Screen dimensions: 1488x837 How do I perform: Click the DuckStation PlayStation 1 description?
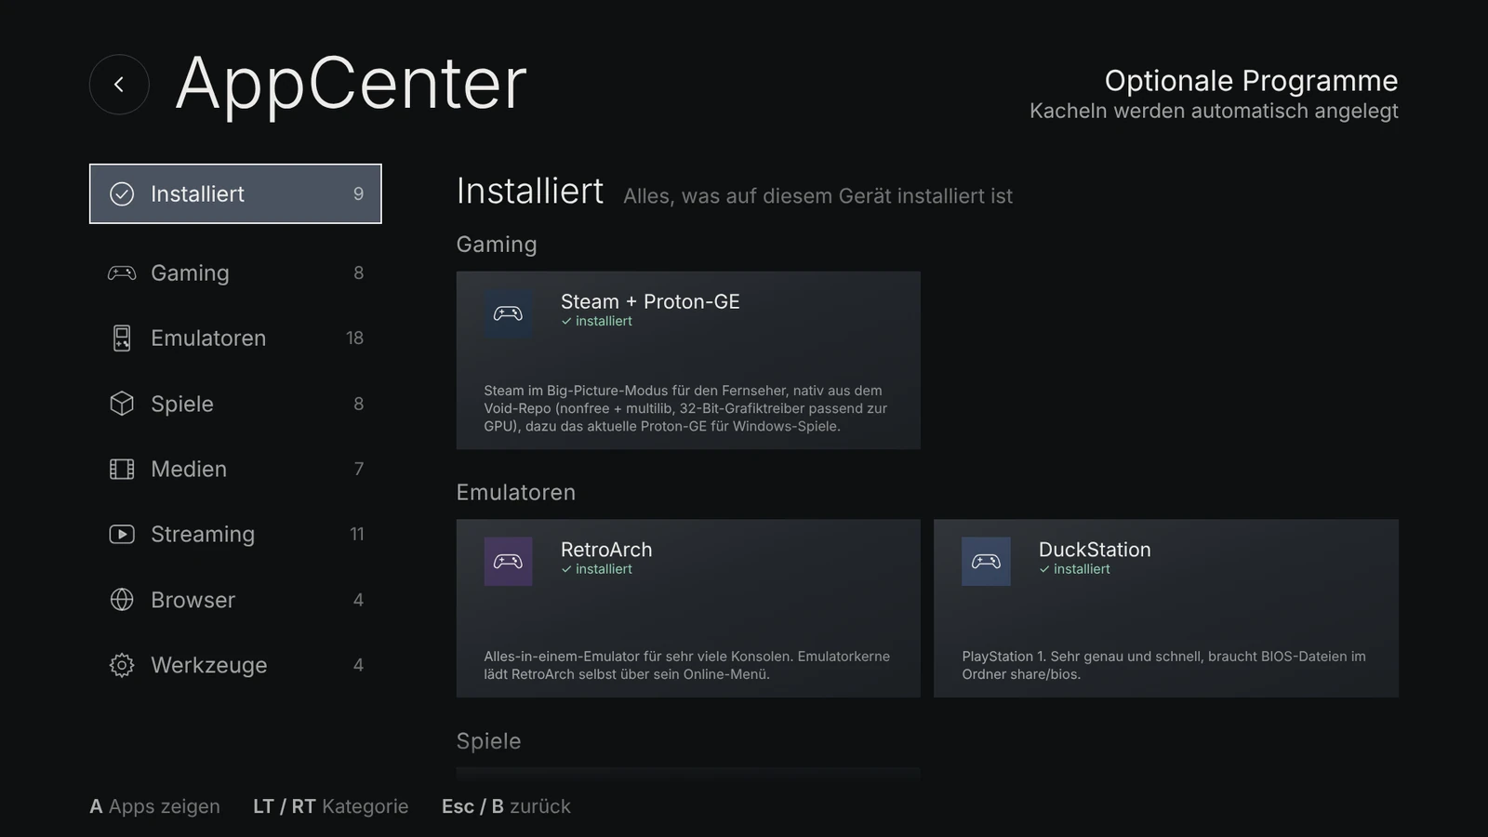[x=1163, y=665]
